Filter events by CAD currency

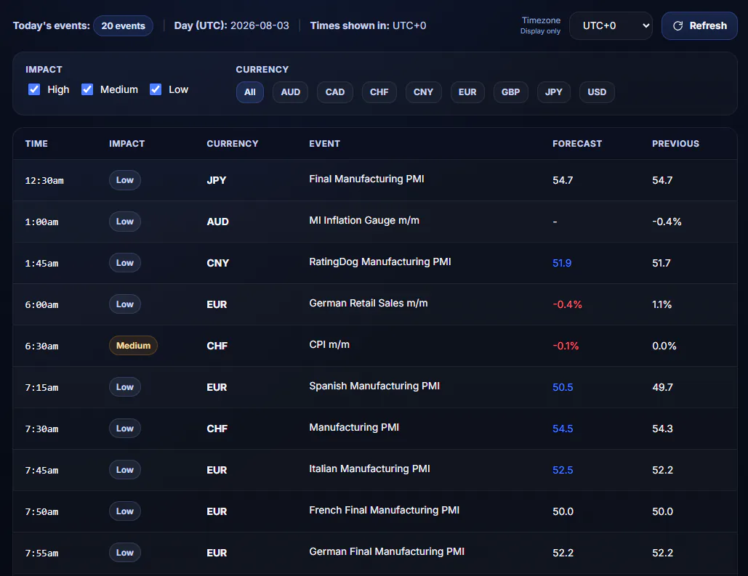click(335, 92)
